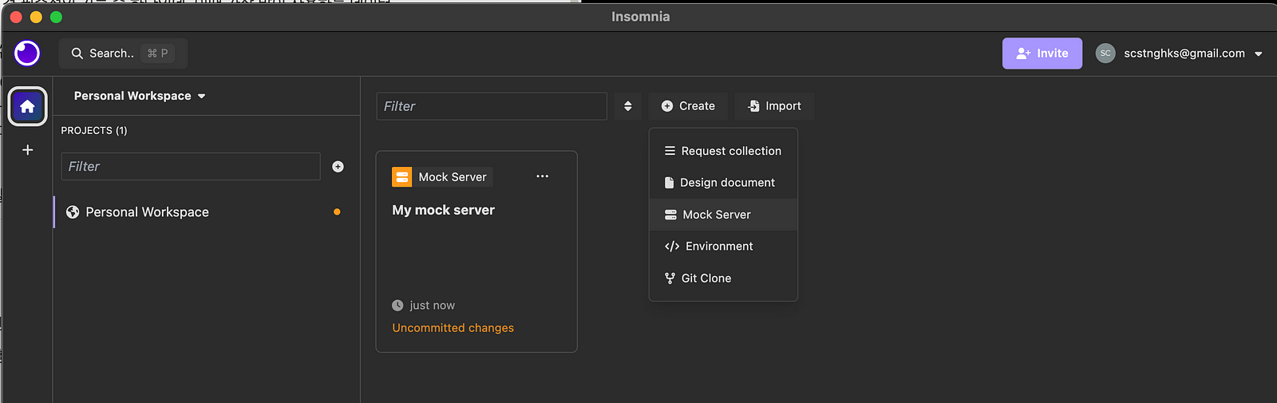Focus the projects Filter field

[191, 167]
